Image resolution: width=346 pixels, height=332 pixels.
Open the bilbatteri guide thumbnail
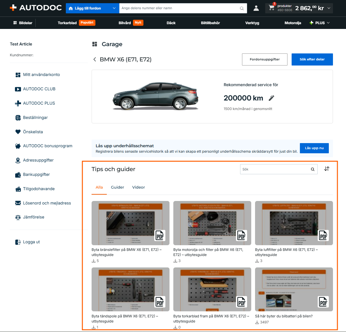[x=294, y=289]
